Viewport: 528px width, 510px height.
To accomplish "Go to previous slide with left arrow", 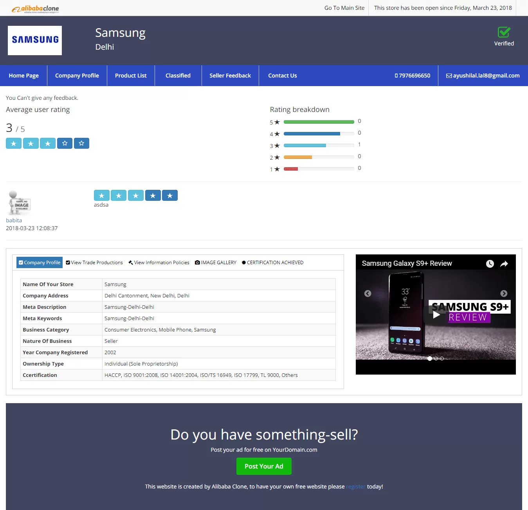I will 368,294.
